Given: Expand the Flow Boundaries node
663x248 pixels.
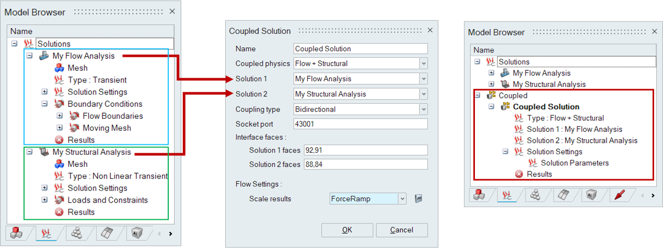Looking at the screenshot, I should coord(60,116).
